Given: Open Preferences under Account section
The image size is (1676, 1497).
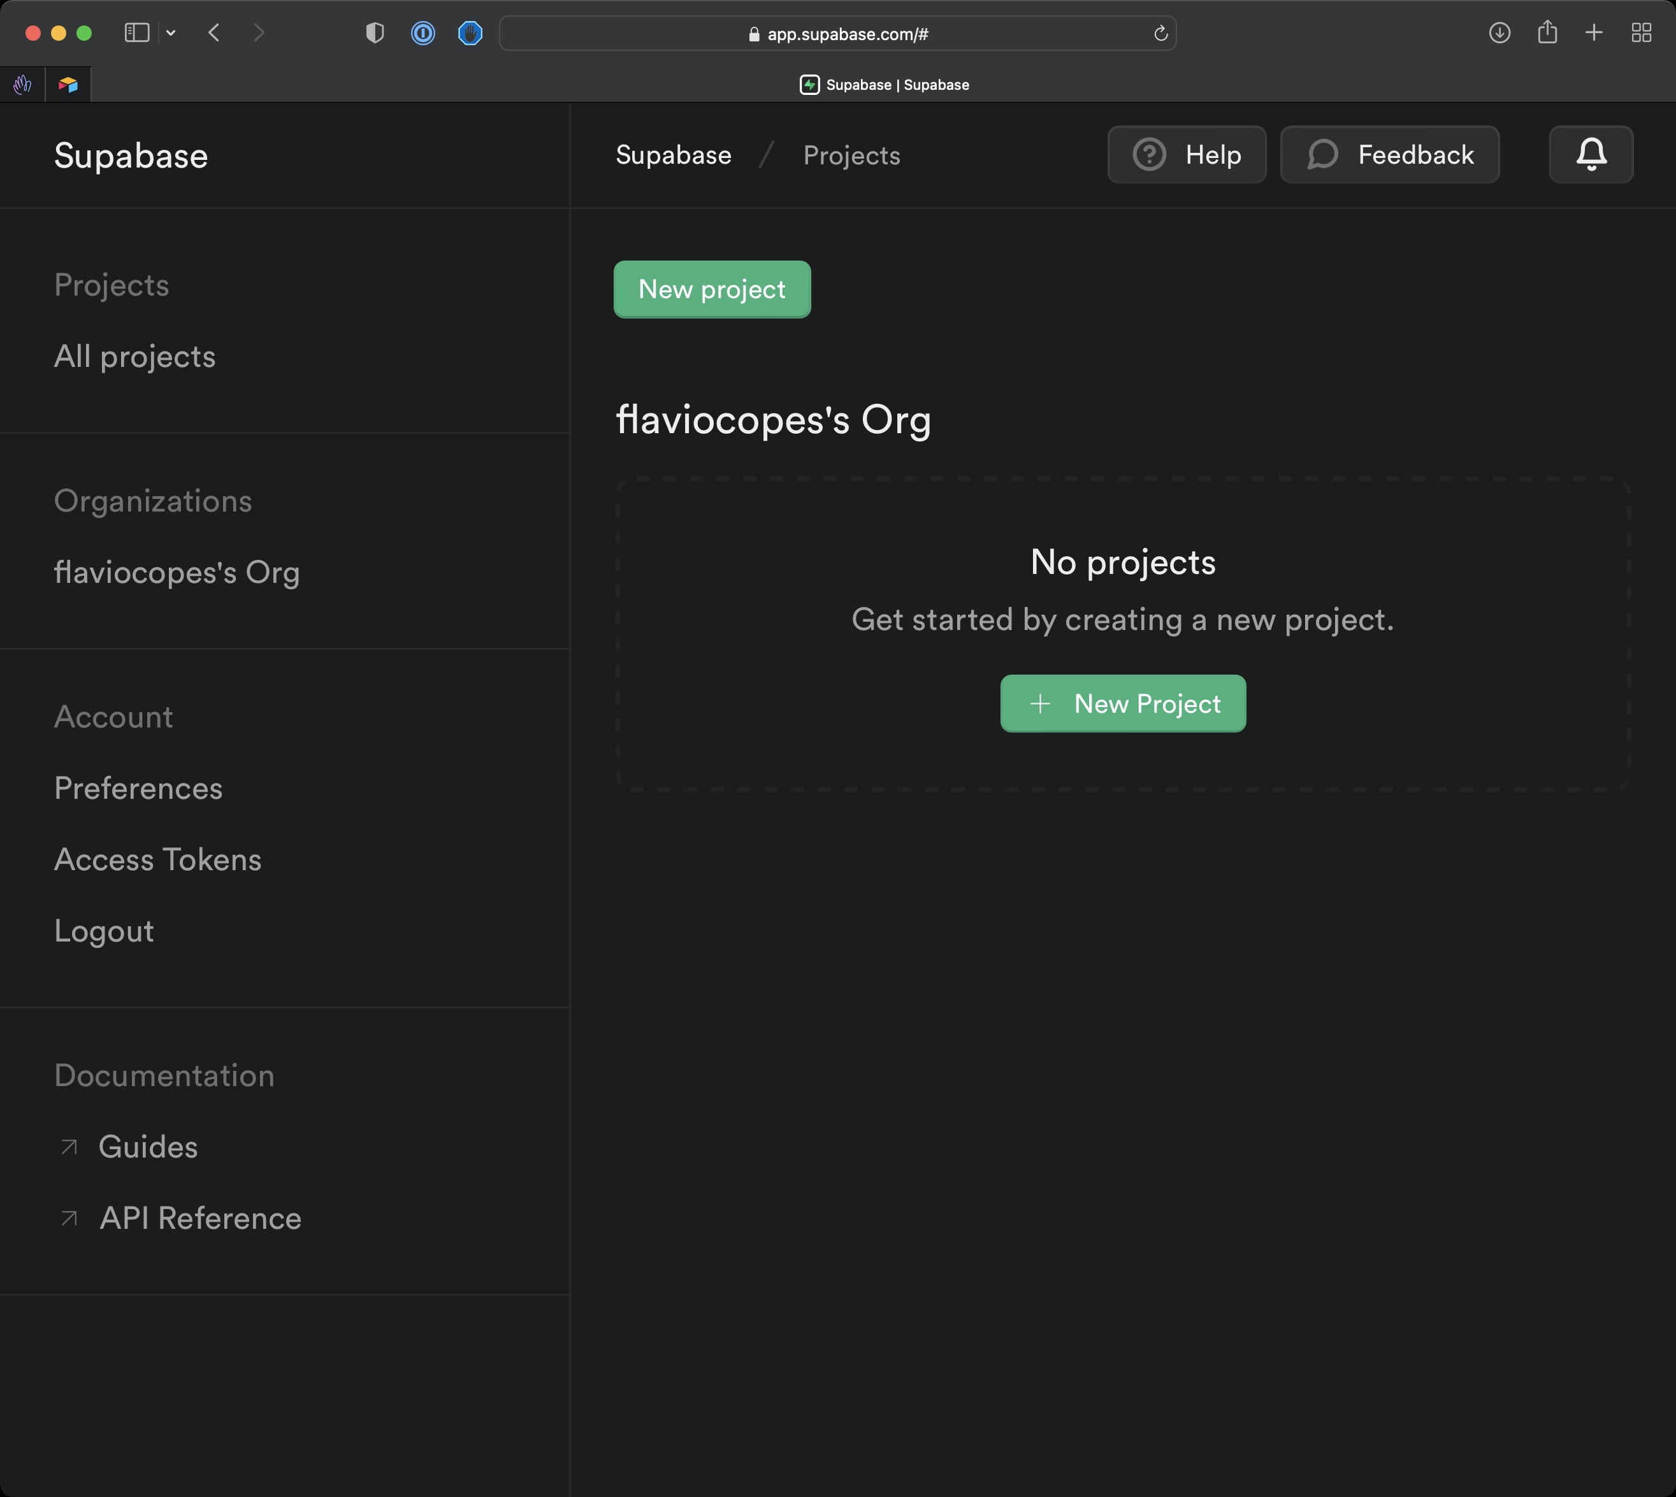Looking at the screenshot, I should (138, 787).
